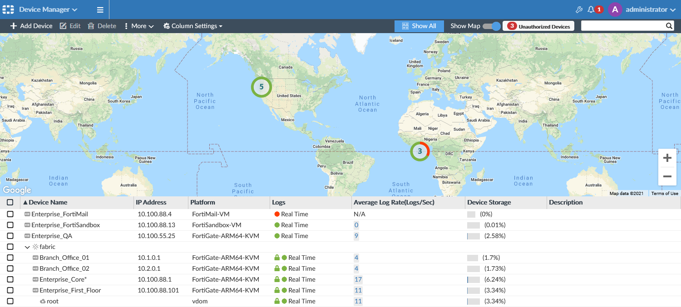The image size is (681, 307).
Task: Click the Enterprise_QA device icon
Action: (27, 236)
